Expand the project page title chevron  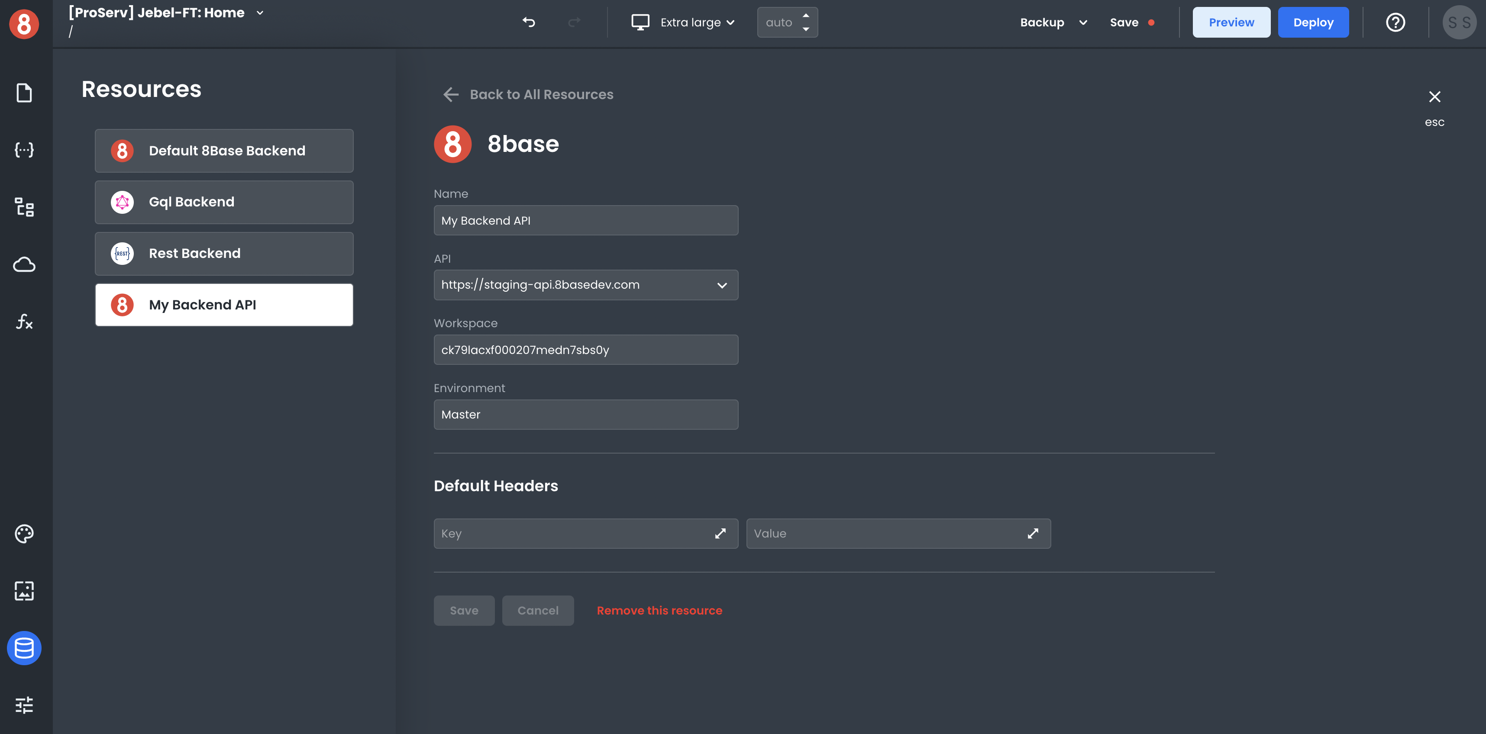tap(260, 13)
